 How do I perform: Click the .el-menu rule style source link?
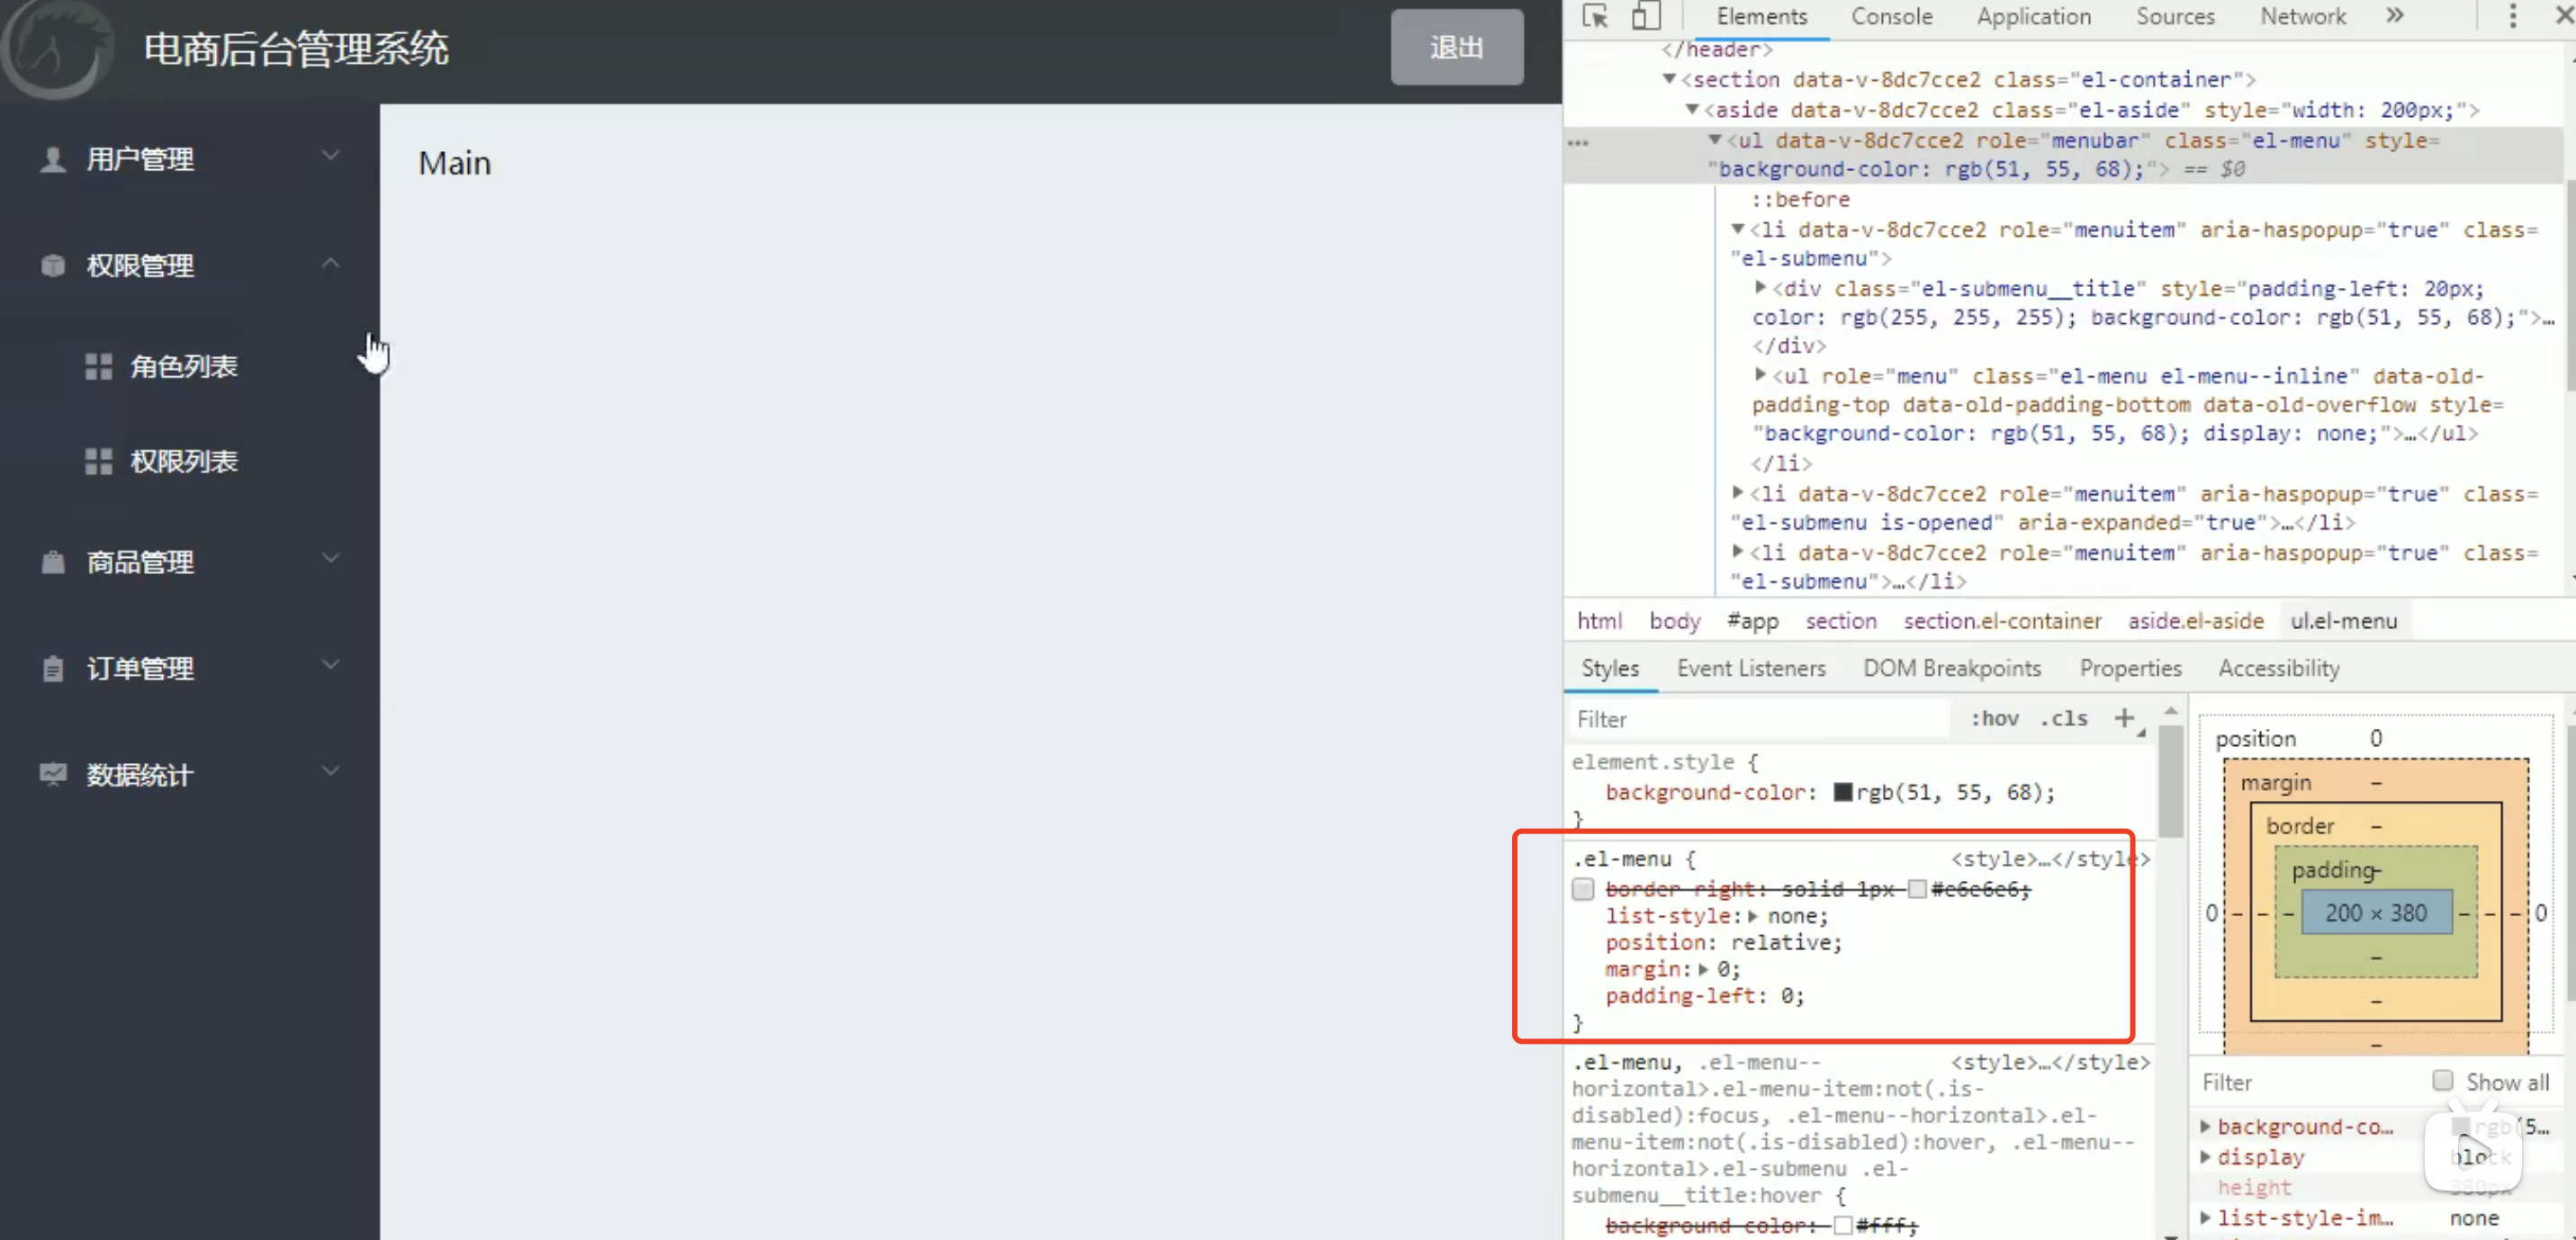(x=2049, y=859)
